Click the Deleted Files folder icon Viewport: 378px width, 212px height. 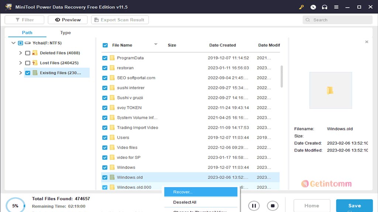[35, 53]
